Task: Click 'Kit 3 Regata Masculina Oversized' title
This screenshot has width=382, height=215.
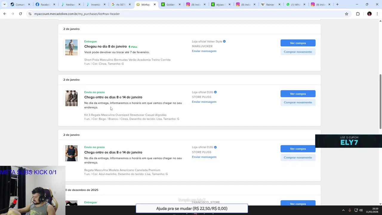Action: [x=125, y=115]
